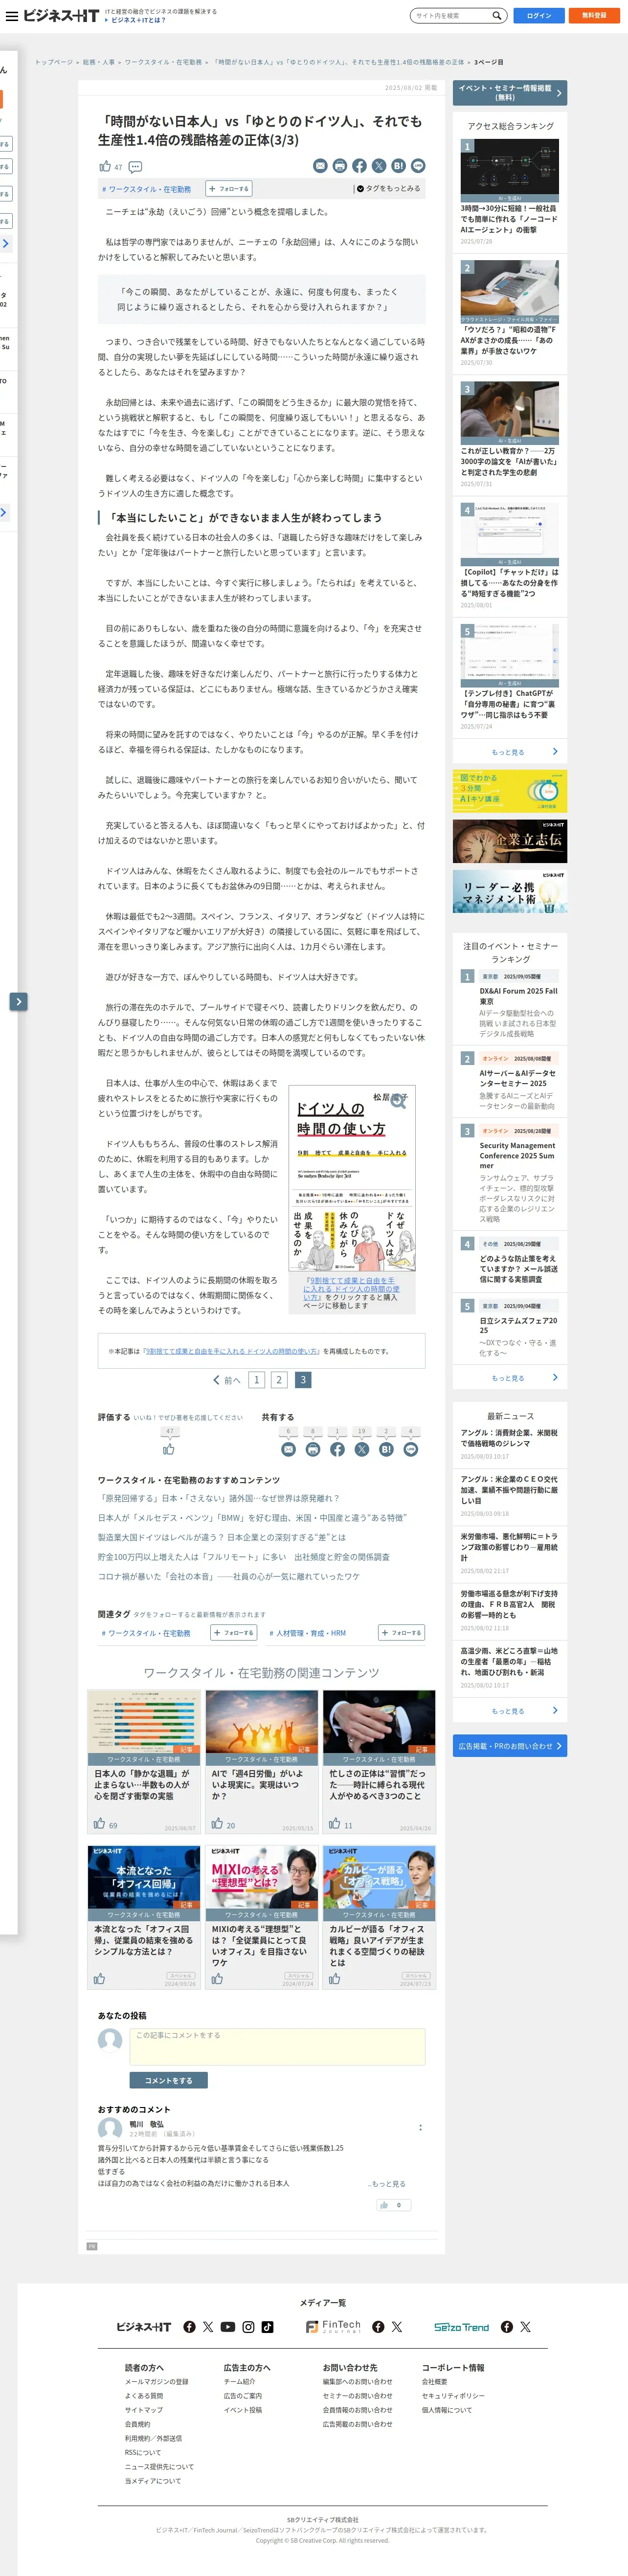Image resolution: width=628 pixels, height=2576 pixels.
Task: Go to article page 2
Action: [x=279, y=1380]
